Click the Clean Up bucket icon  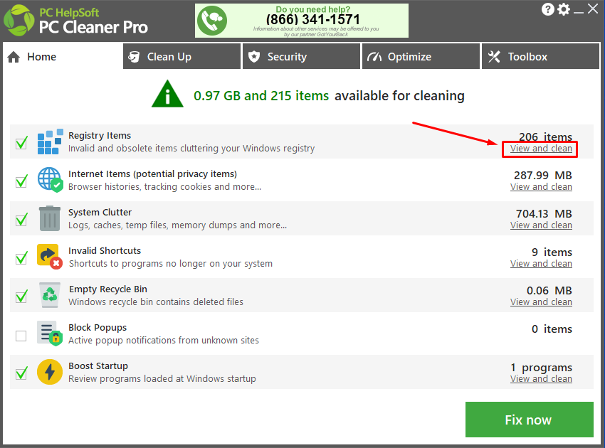click(134, 57)
